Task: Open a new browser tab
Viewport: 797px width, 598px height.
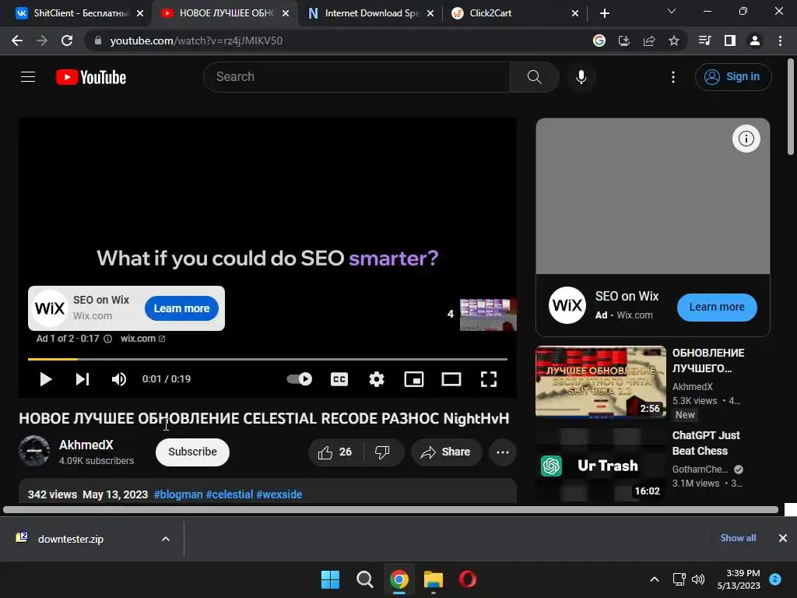Action: tap(604, 13)
